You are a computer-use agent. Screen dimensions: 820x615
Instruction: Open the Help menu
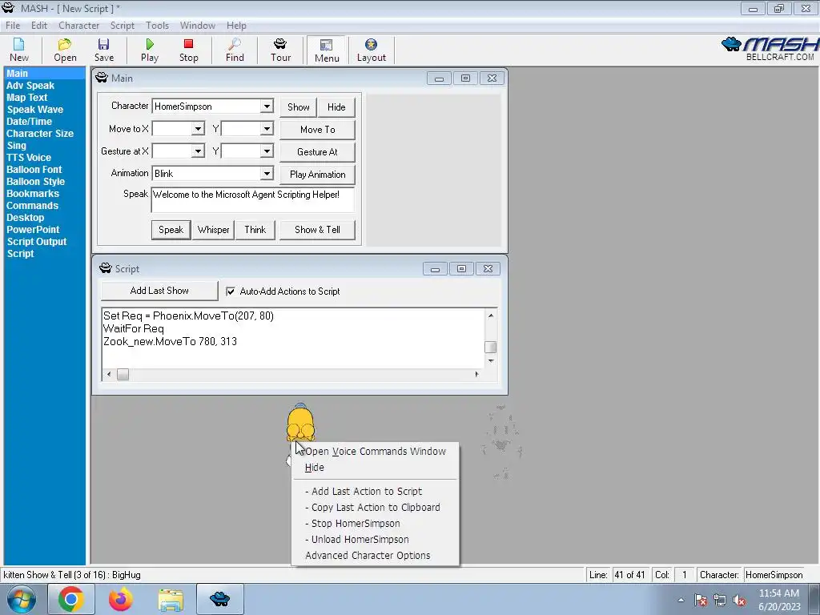(x=236, y=25)
